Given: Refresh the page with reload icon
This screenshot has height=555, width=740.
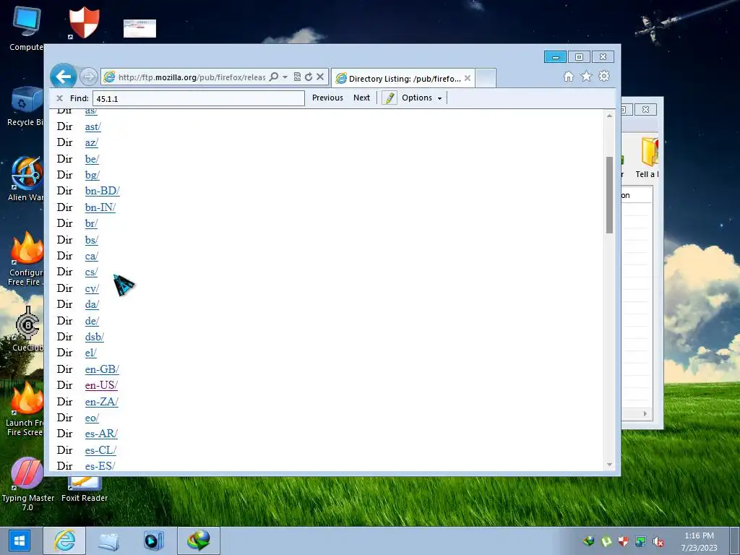Looking at the screenshot, I should 309,77.
